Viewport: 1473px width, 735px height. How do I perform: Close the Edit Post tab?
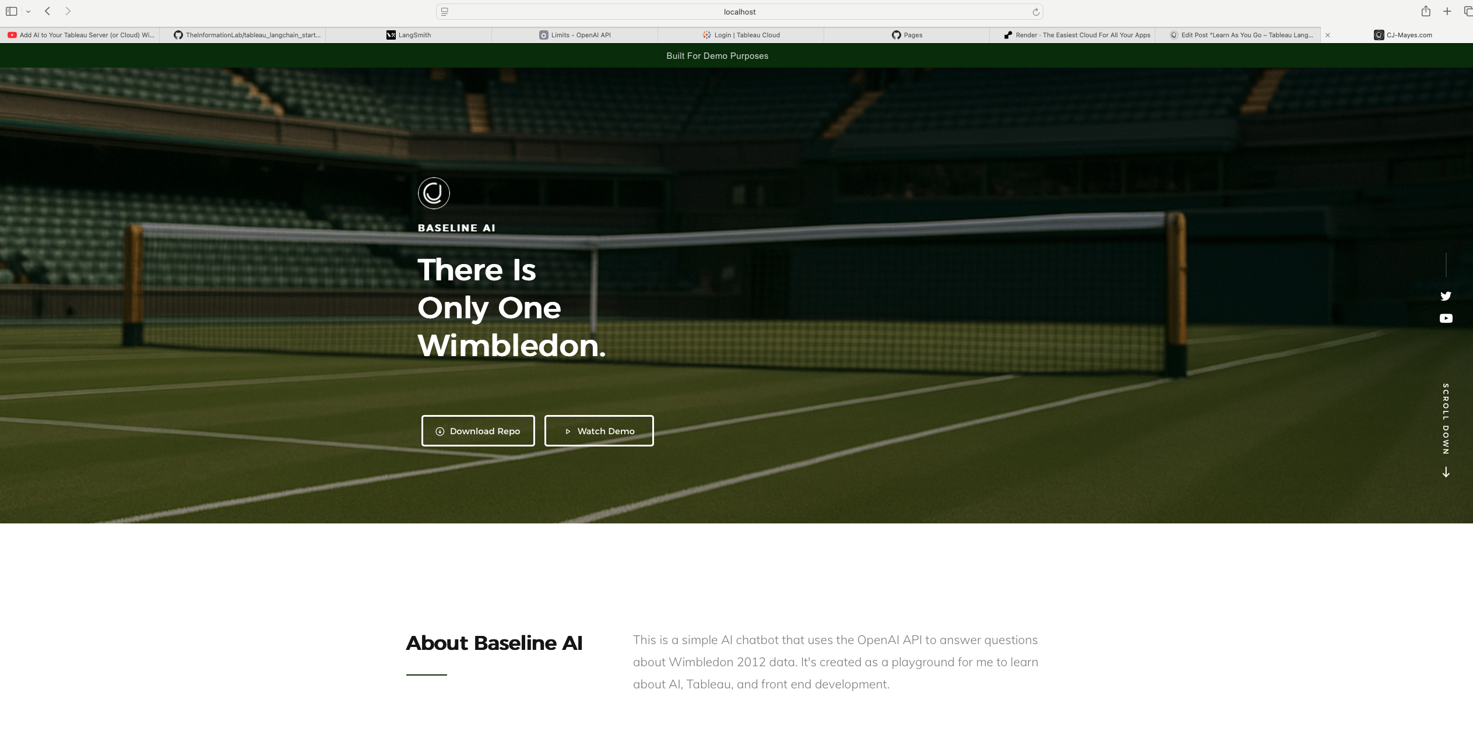point(1327,35)
